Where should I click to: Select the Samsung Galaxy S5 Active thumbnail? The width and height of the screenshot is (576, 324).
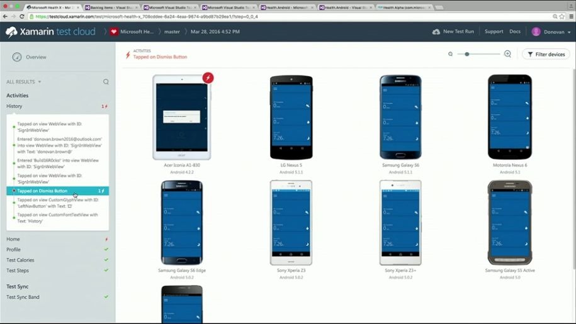pos(510,222)
